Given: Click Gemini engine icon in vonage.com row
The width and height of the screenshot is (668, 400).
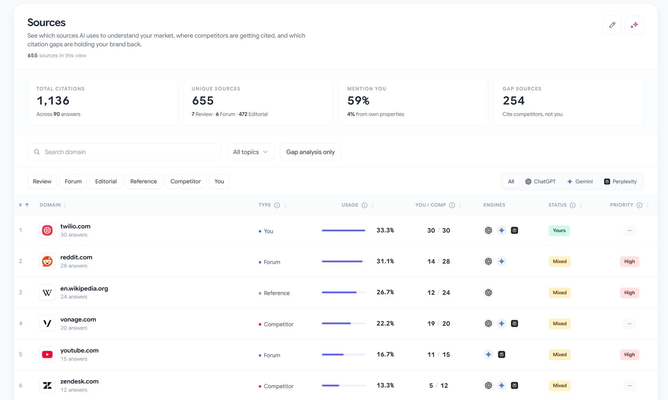Looking at the screenshot, I should pos(501,323).
